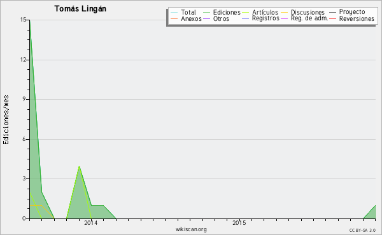Viewport: 382px width, 235px height.
Task: Click the CC BY-SA 3.0 license text
Action: (362, 230)
